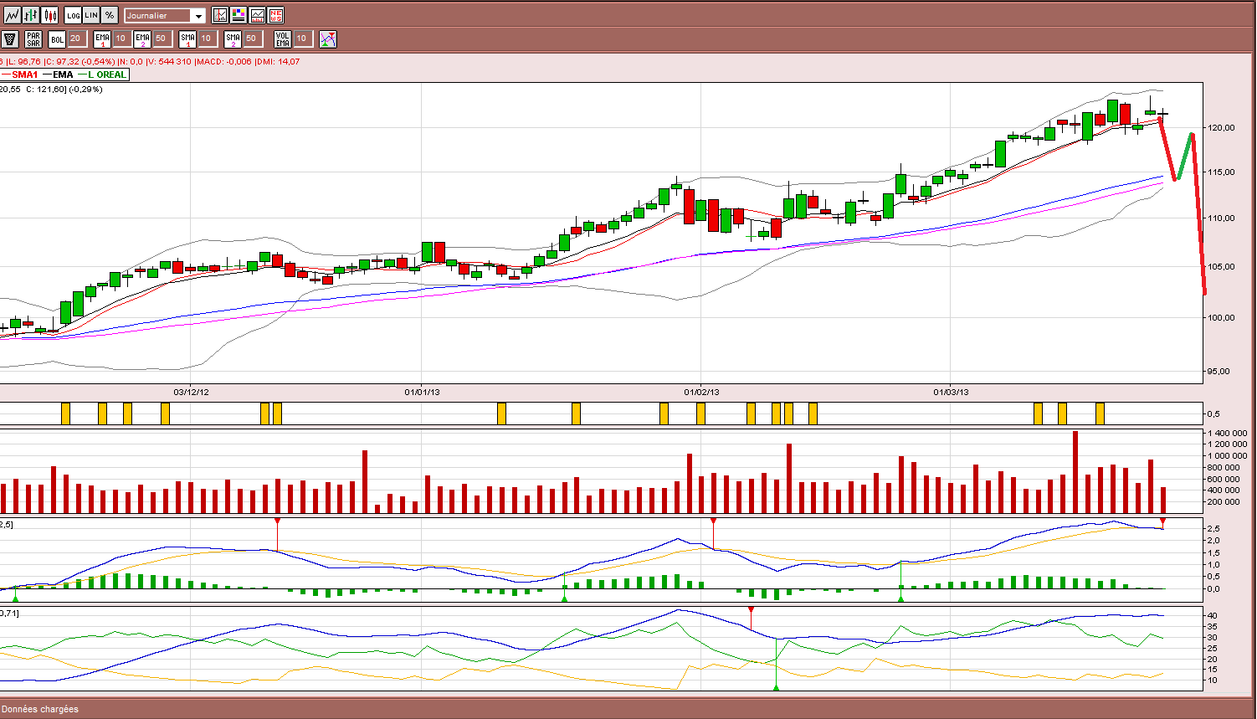Viewport: 1257px width, 719px height.
Task: Toggle the EMA 2 indicator
Action: [x=142, y=39]
